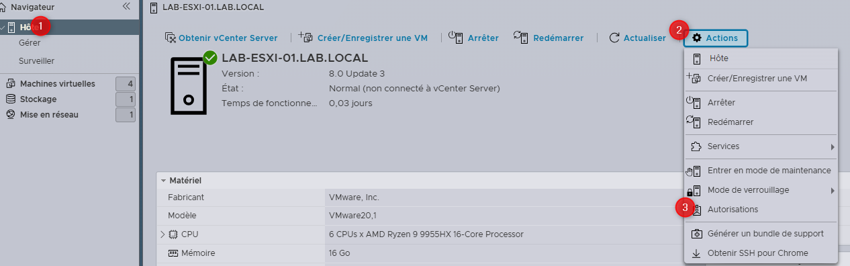Expand the CPU row chevron
Screen dimensions: 850x266
tap(162, 234)
